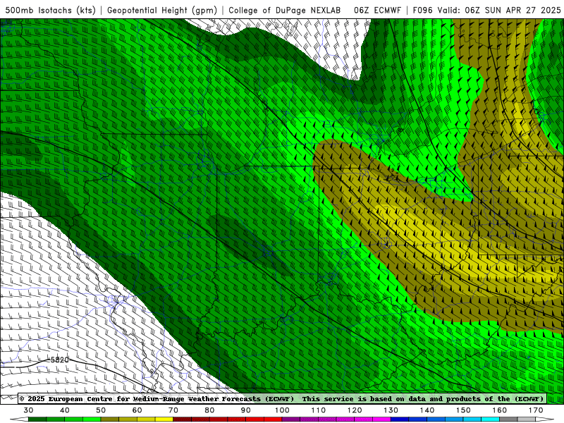
Task: Click the '06Z ECMWF' model run label
Action: pyautogui.click(x=377, y=11)
